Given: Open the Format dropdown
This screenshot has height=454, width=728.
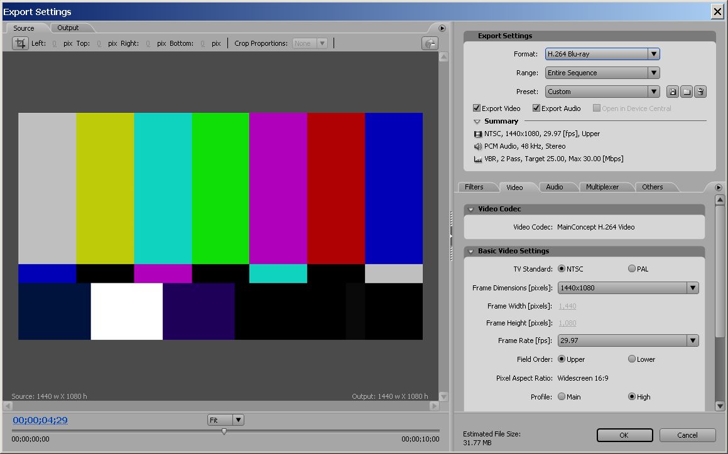Looking at the screenshot, I should click(x=602, y=54).
